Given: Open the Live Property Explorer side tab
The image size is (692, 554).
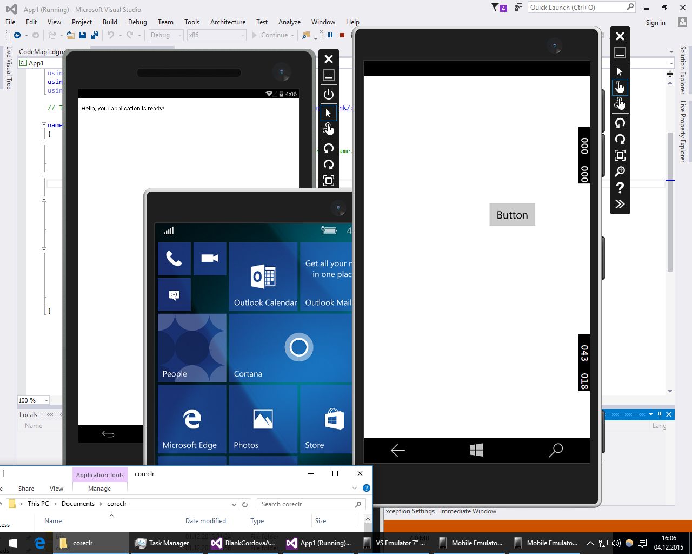Looking at the screenshot, I should coord(683,131).
